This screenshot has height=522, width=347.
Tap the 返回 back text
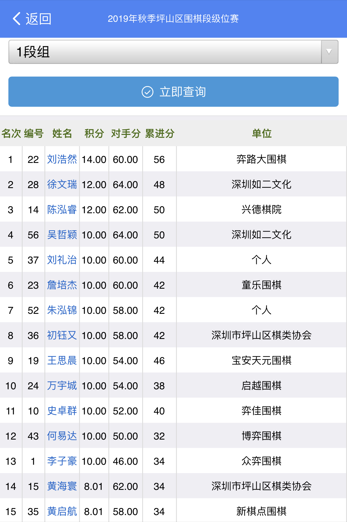click(x=39, y=19)
